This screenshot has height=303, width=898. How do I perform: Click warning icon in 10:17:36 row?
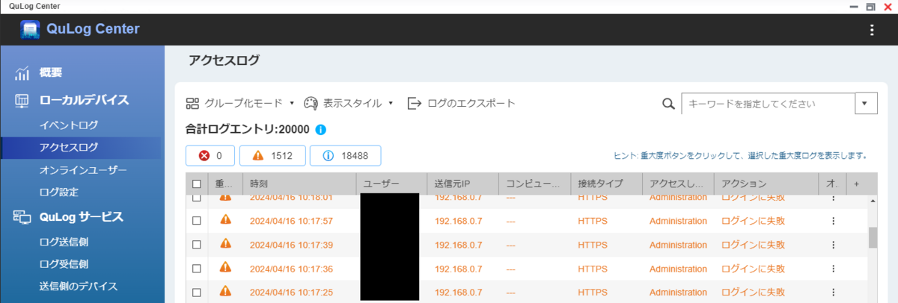(225, 268)
